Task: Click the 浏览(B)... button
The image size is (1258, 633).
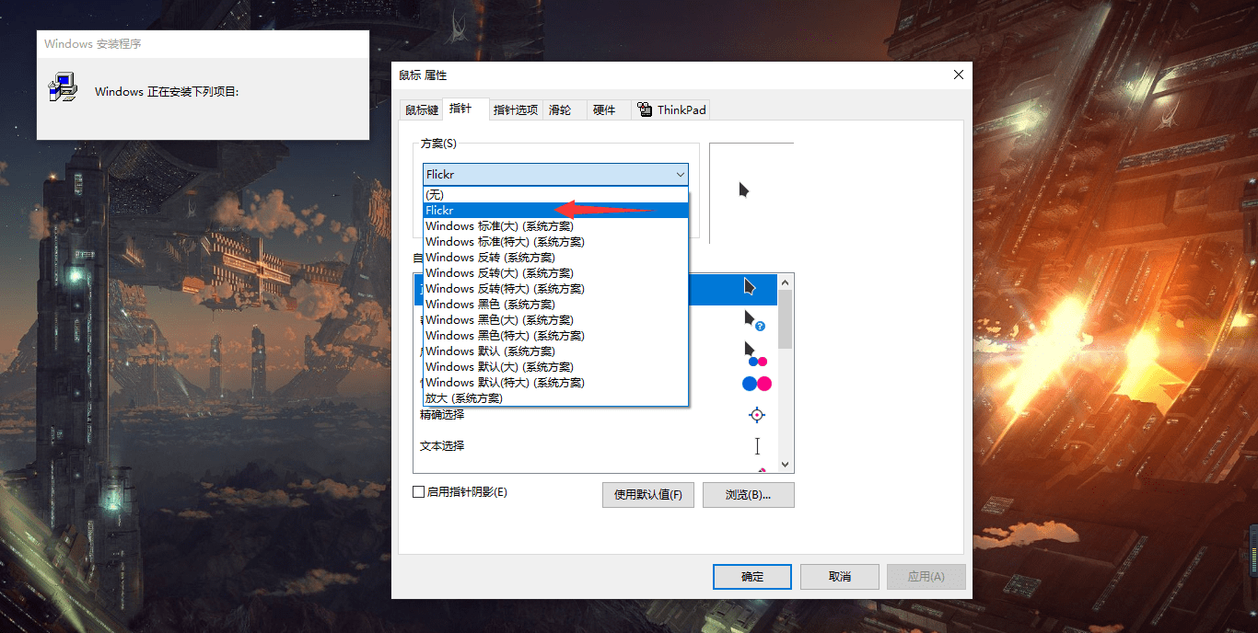Action: (x=748, y=495)
